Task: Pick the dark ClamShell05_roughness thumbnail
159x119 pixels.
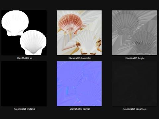Action: [x=134, y=84]
